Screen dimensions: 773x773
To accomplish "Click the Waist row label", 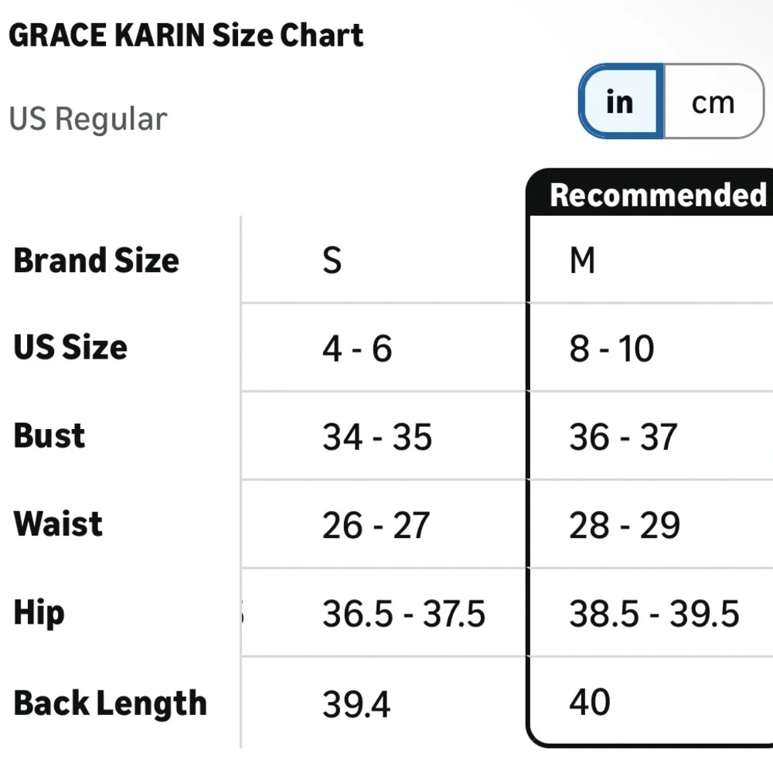I will pyautogui.click(x=56, y=524).
